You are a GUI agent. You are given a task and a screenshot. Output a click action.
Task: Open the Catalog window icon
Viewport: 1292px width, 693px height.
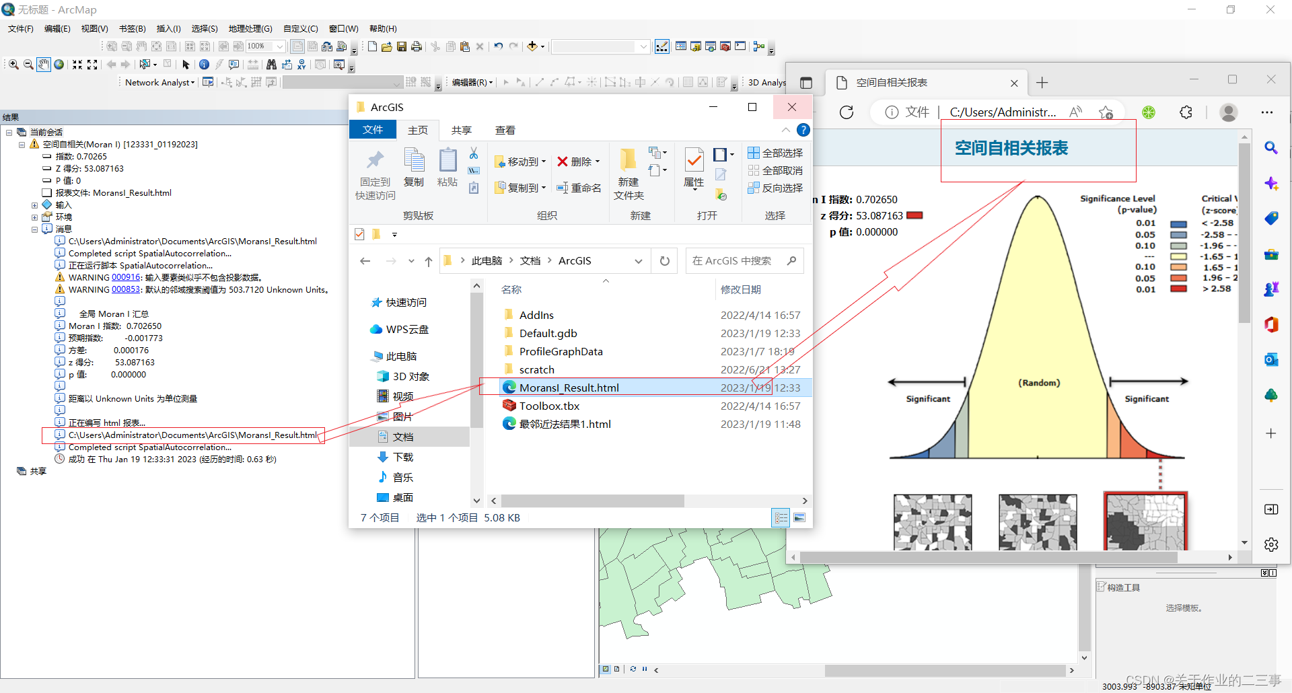pyautogui.click(x=696, y=46)
